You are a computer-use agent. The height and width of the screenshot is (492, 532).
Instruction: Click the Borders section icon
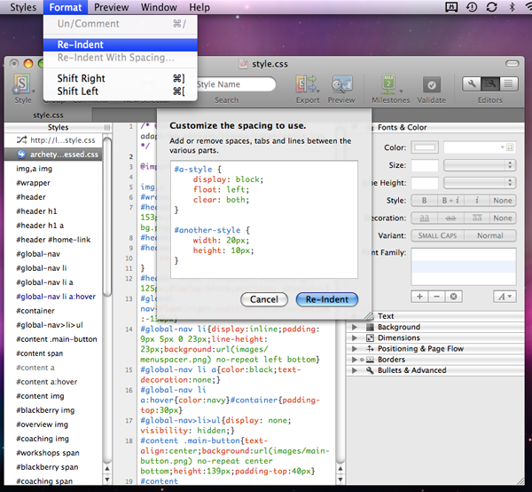tap(370, 360)
